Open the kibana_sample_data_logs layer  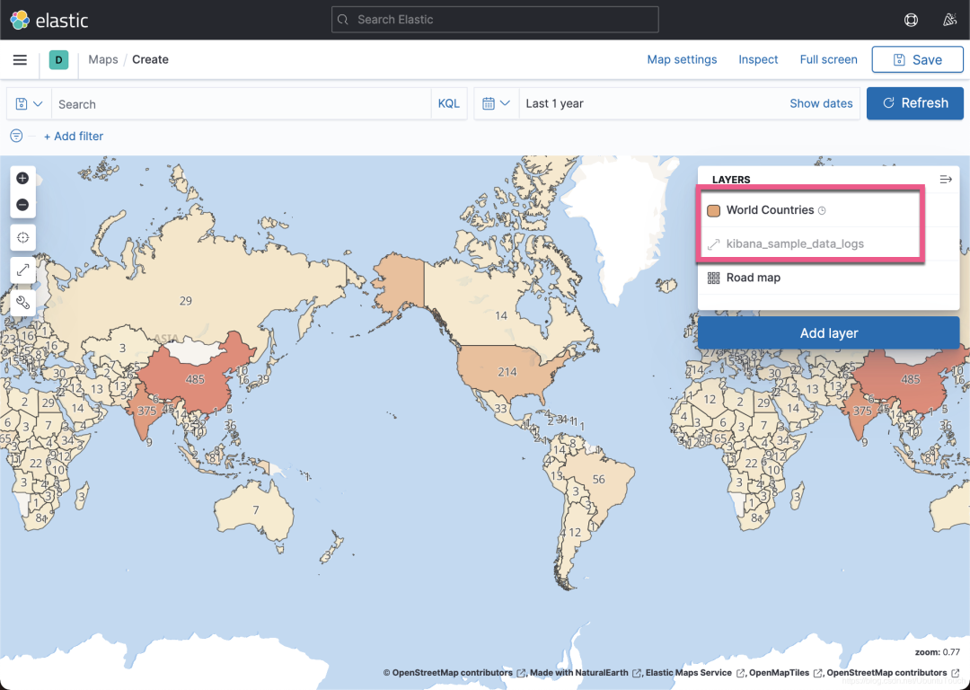tap(795, 243)
